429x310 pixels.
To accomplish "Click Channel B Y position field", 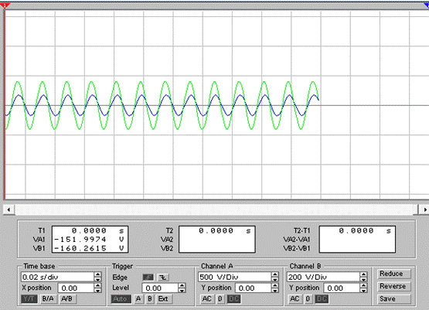I will point(342,288).
